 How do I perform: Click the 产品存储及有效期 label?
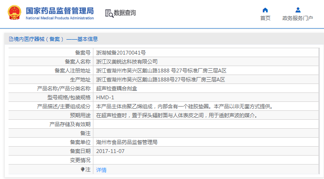coord(70,124)
